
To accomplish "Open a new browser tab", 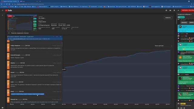I will (x=40, y=1).
